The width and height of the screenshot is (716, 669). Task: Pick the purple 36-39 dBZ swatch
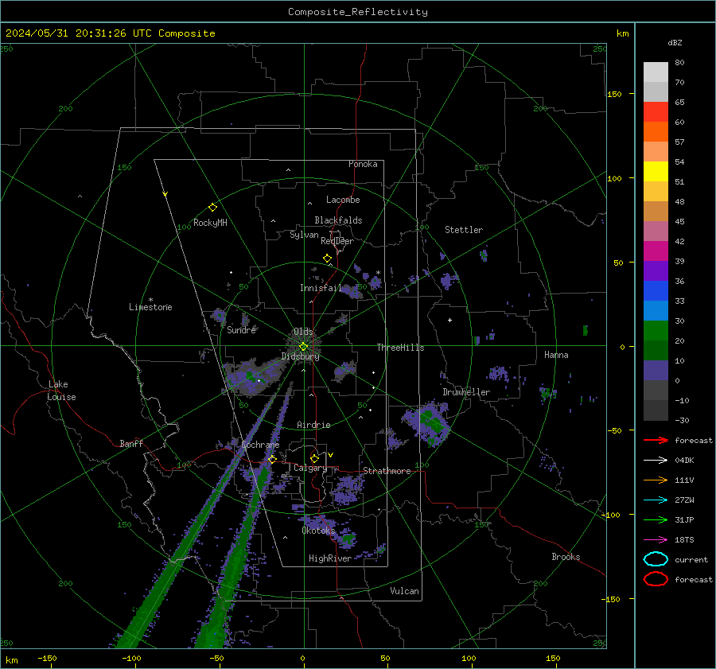point(656,270)
